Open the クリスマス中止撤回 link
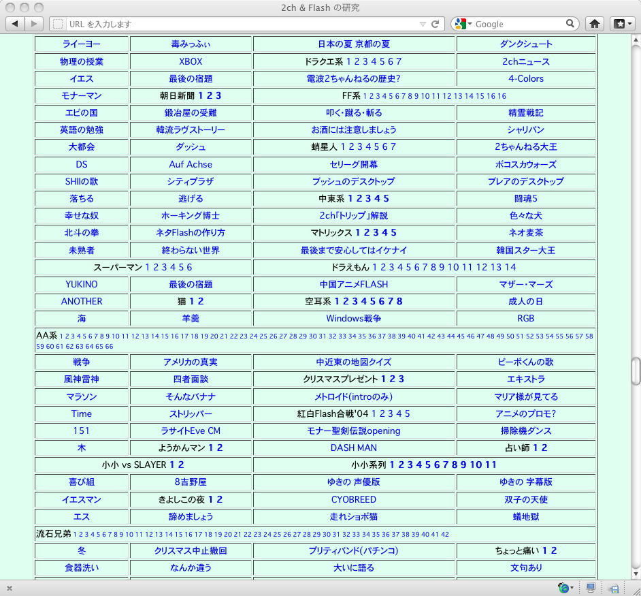641x596 pixels. pyautogui.click(x=191, y=551)
